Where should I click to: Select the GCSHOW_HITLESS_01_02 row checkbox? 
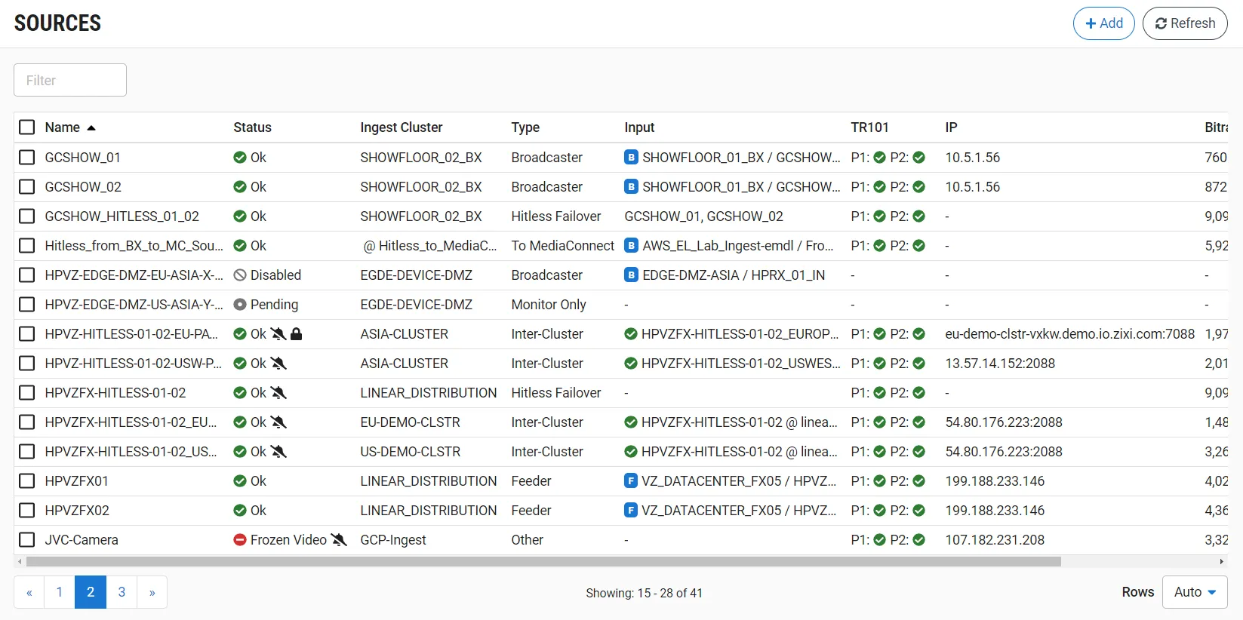pos(27,216)
